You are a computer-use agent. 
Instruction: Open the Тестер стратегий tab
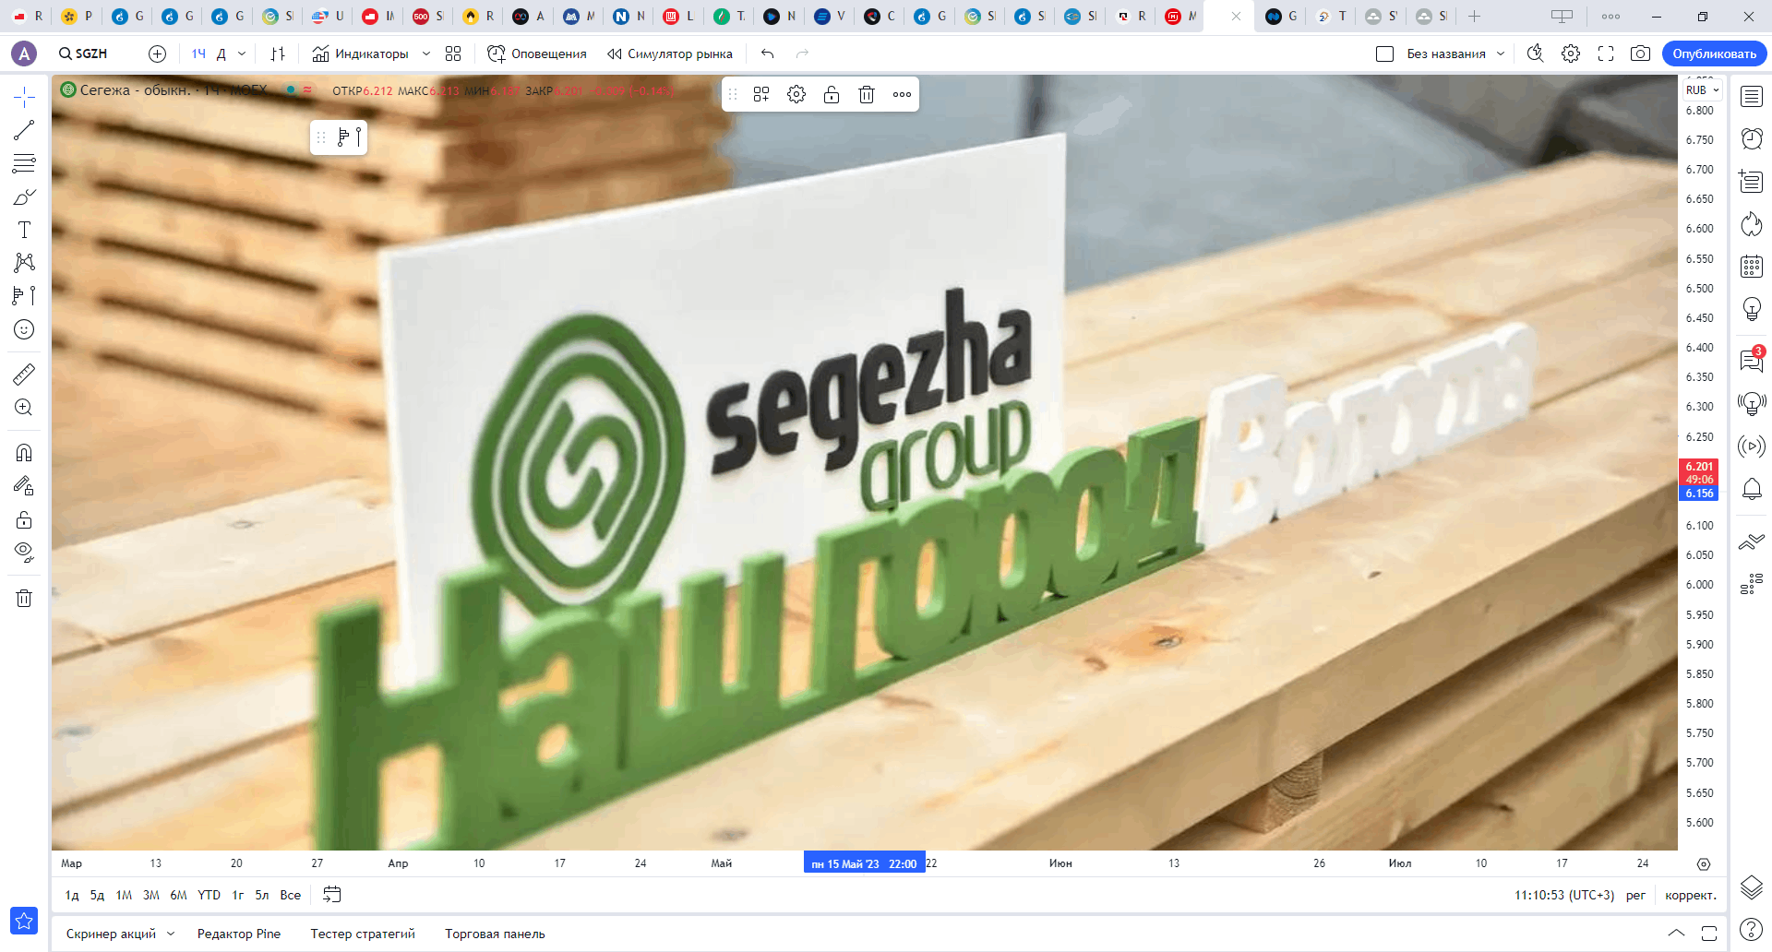click(363, 934)
